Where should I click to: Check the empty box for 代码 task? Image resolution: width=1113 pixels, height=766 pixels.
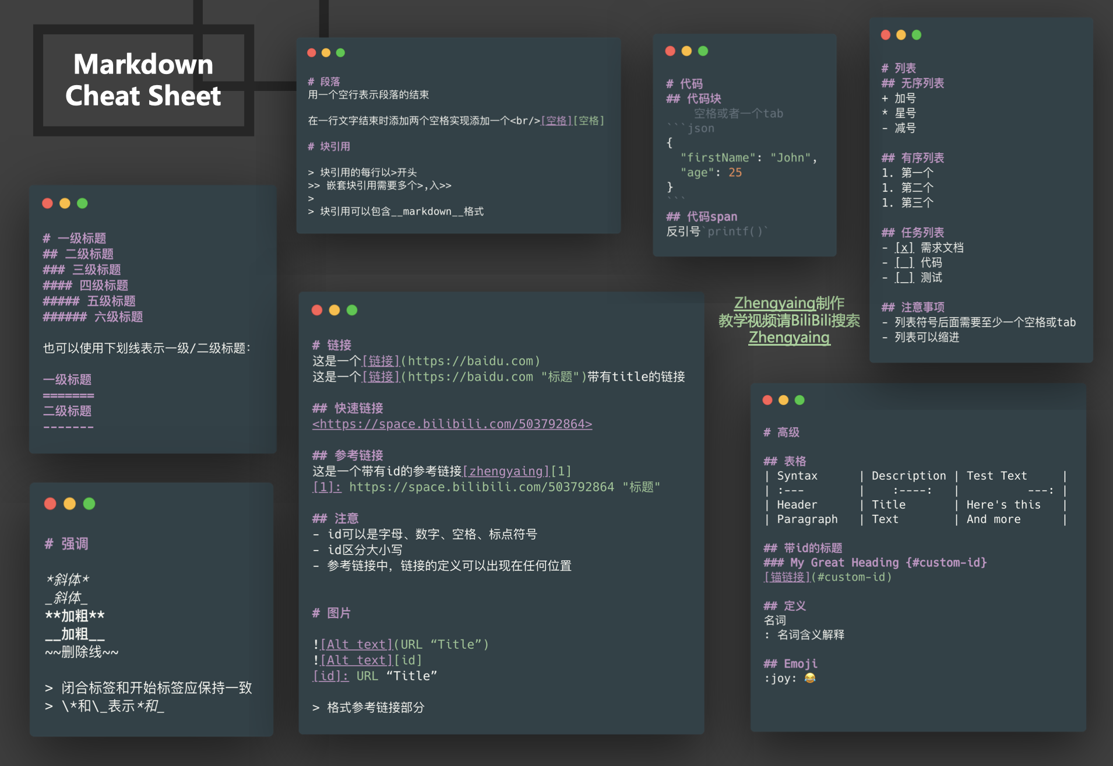pyautogui.click(x=904, y=263)
